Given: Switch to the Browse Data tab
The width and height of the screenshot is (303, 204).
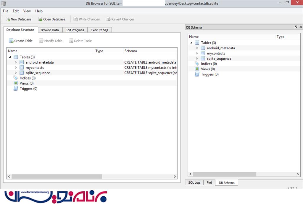Looking at the screenshot, I should (x=50, y=30).
